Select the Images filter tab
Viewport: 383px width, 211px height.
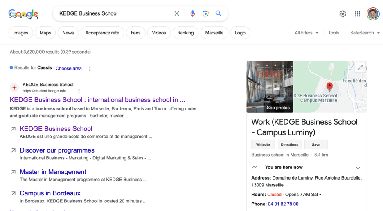click(x=21, y=33)
